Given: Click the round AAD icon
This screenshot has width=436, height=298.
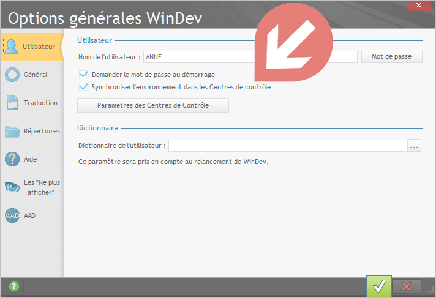Looking at the screenshot, I should click(x=12, y=215).
